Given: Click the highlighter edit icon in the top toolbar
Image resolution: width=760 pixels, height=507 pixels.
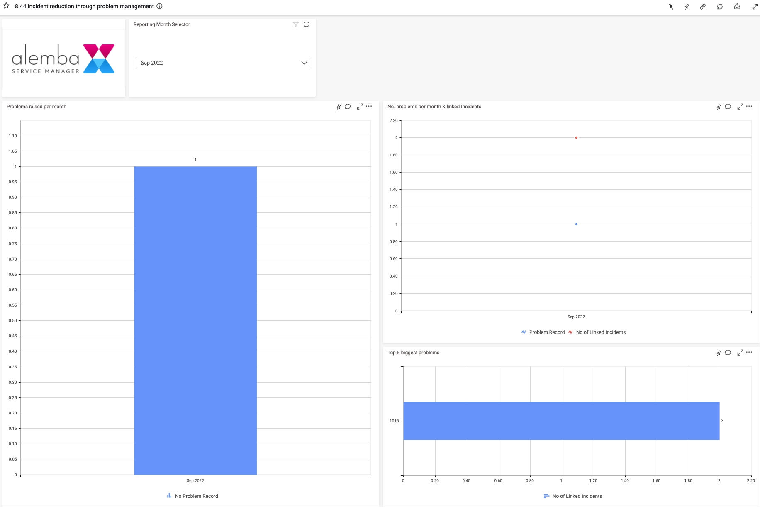Looking at the screenshot, I should click(x=670, y=7).
